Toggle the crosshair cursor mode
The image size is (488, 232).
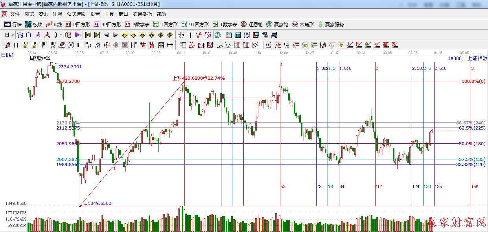point(190,35)
